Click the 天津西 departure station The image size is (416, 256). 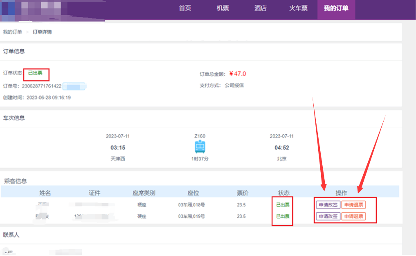pos(118,159)
